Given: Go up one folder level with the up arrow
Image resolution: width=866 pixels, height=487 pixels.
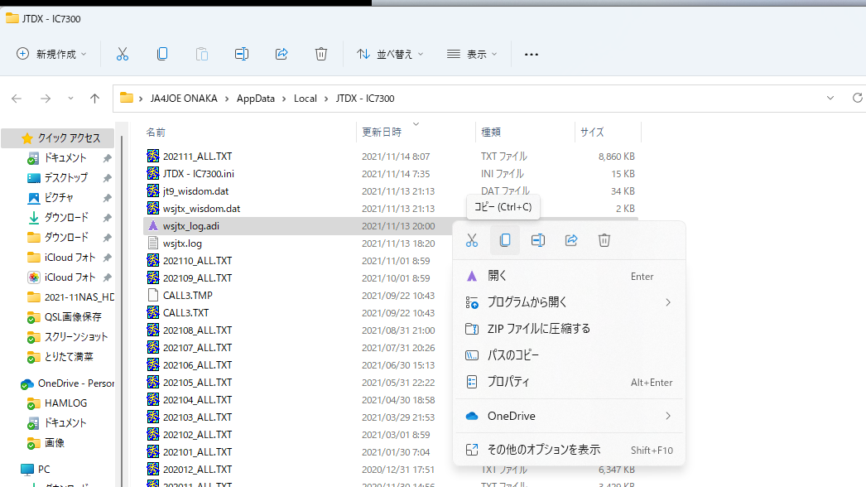Looking at the screenshot, I should tap(94, 99).
